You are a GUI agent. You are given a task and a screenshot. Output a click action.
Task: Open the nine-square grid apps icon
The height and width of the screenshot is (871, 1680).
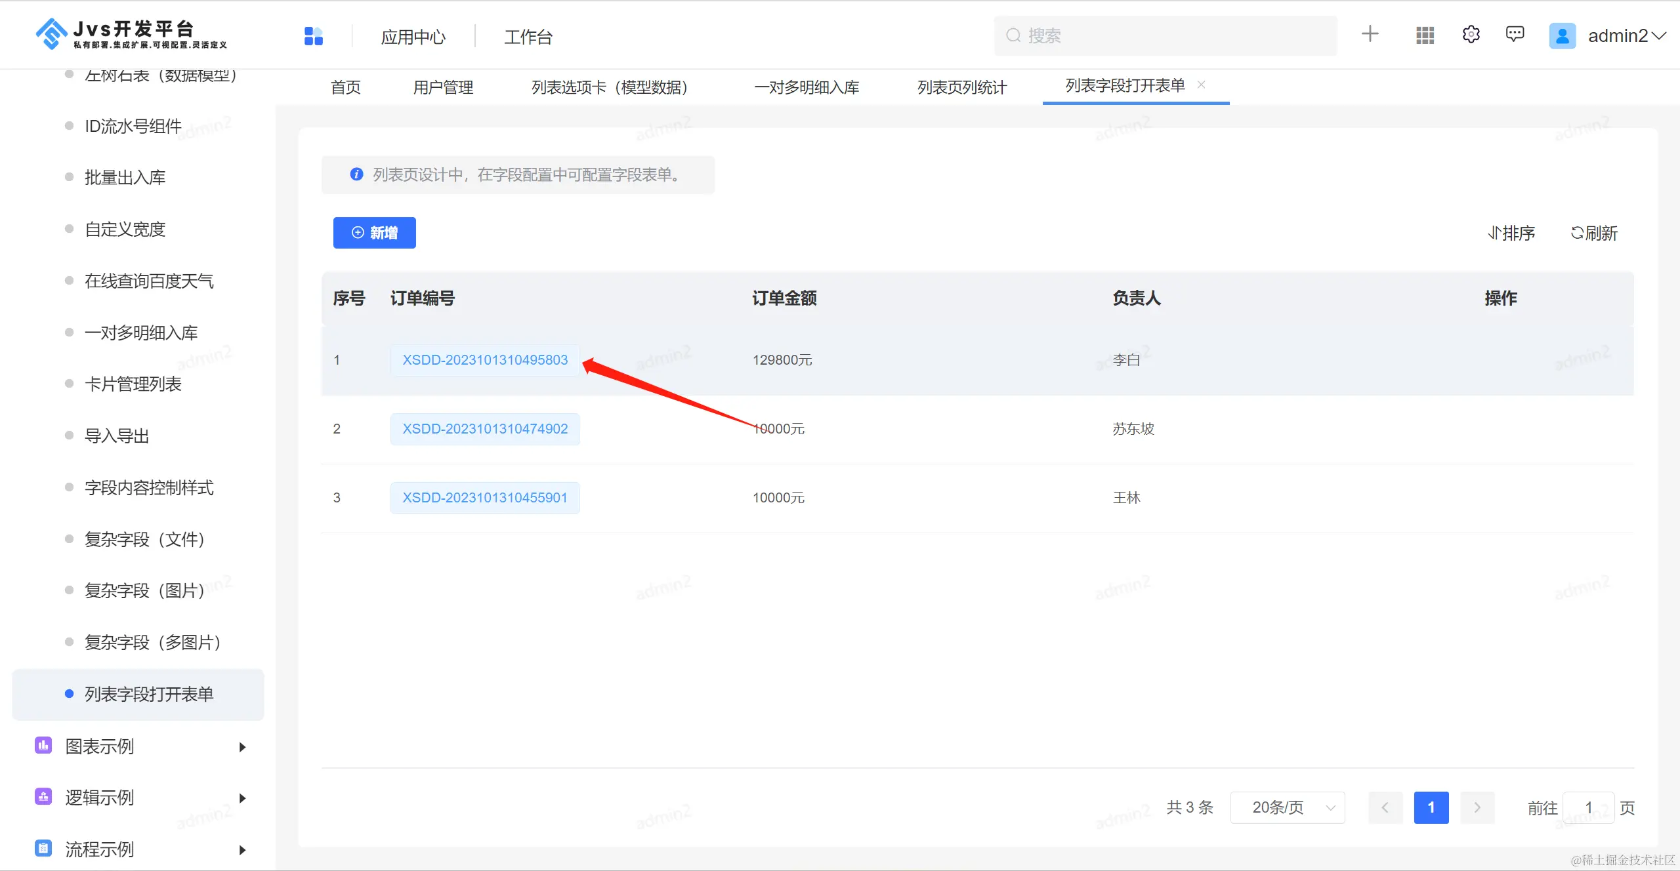click(1425, 35)
